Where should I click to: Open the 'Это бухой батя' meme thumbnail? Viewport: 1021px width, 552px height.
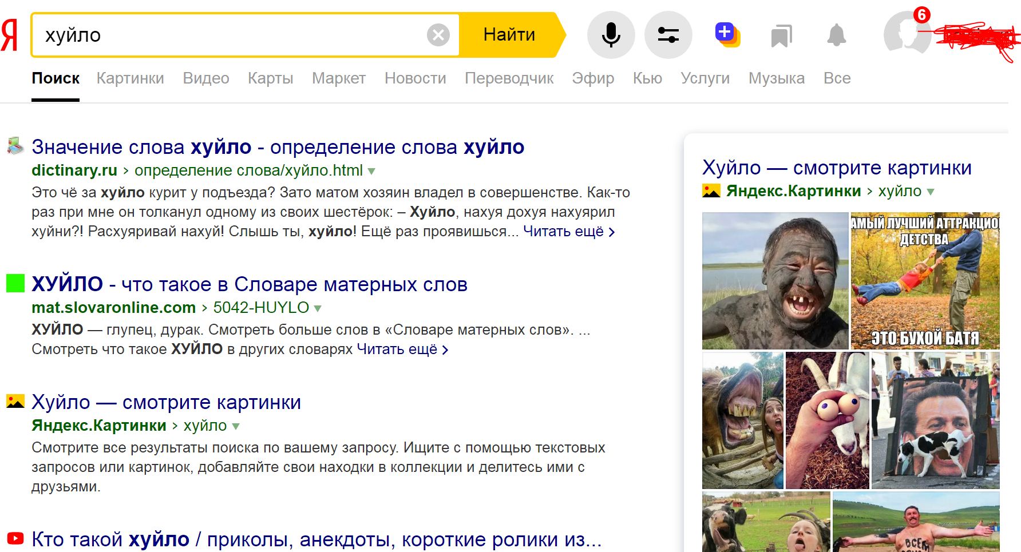925,281
